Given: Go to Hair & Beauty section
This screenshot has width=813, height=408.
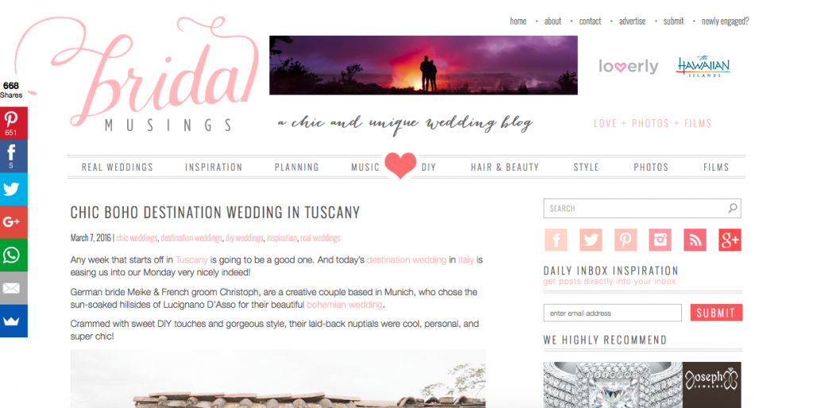Looking at the screenshot, I should (505, 167).
